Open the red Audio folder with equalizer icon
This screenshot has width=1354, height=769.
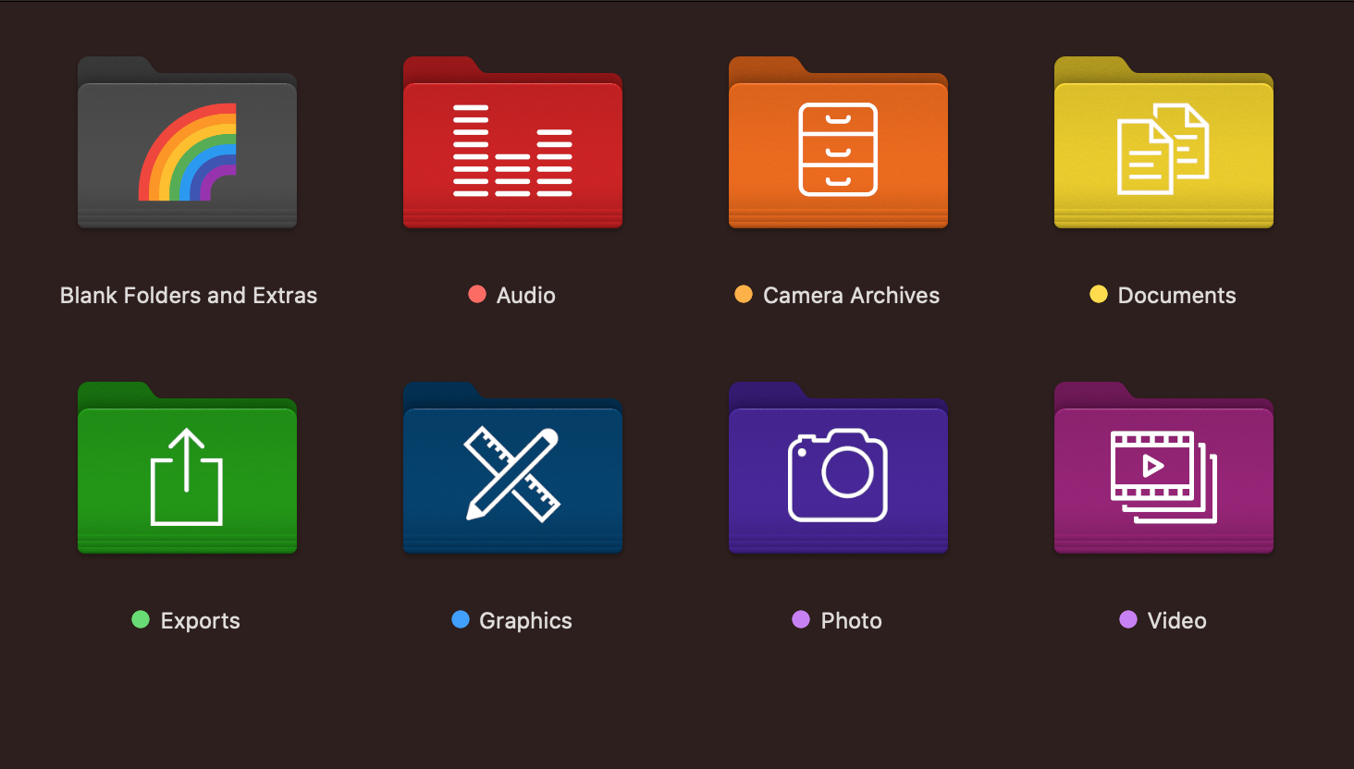click(512, 143)
